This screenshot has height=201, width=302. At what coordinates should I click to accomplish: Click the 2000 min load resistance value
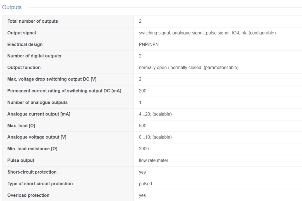[144, 149]
